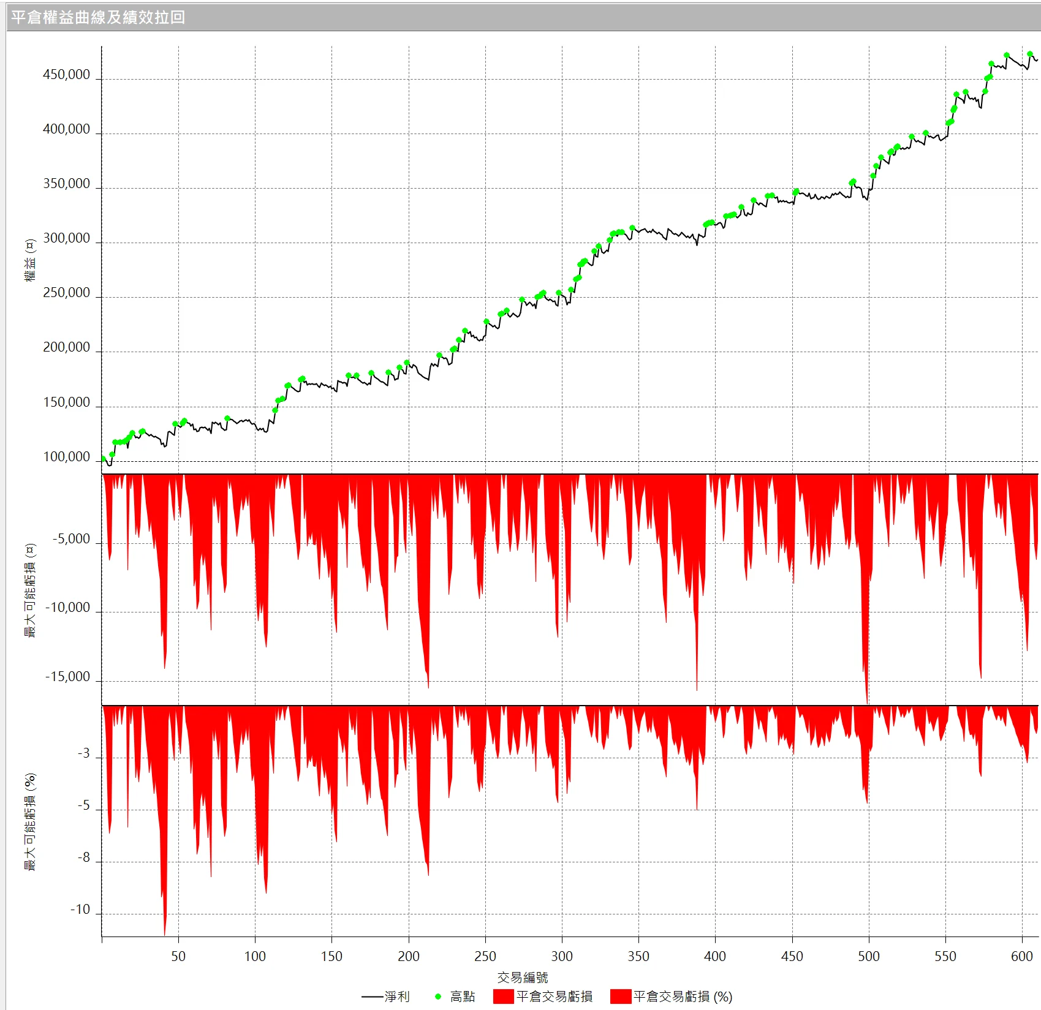Viewport: 1041px width, 1010px height.
Task: Click the 450 x-axis tick label
Action: (792, 956)
